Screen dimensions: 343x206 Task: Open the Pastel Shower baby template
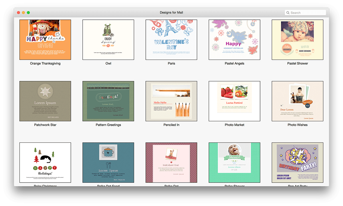(x=298, y=40)
